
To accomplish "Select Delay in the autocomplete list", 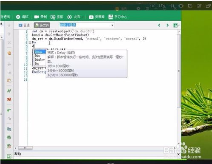I will tap(40, 52).
